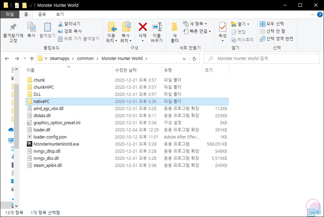The image size is (324, 217).
Task: Select the chunkHiPC folder
Action: point(127,87)
